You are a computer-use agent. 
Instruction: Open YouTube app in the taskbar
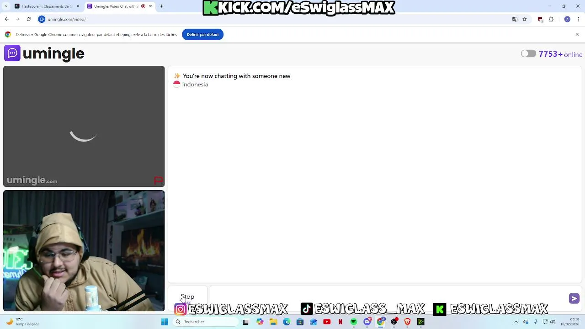click(x=327, y=322)
